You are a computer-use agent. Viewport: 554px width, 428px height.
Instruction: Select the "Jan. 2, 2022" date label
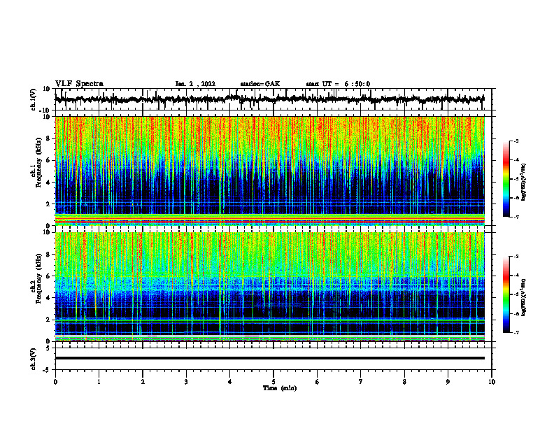[195, 84]
